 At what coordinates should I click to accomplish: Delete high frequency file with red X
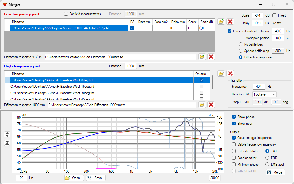230,73
